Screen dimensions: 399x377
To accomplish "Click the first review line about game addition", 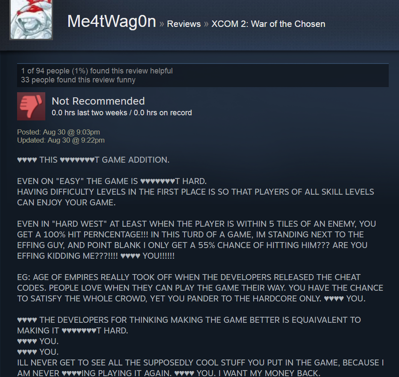I will (x=93, y=160).
